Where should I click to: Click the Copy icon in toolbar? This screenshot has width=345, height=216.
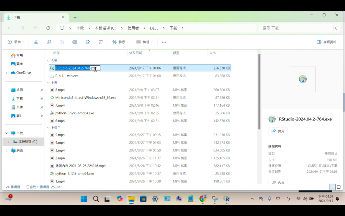coord(49,42)
